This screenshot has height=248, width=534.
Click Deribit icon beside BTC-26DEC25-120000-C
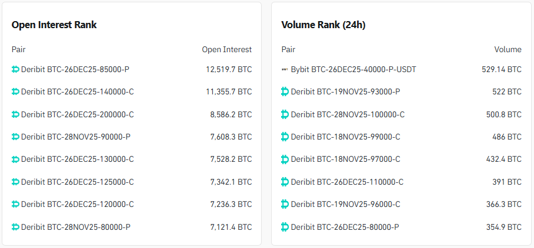click(16, 204)
